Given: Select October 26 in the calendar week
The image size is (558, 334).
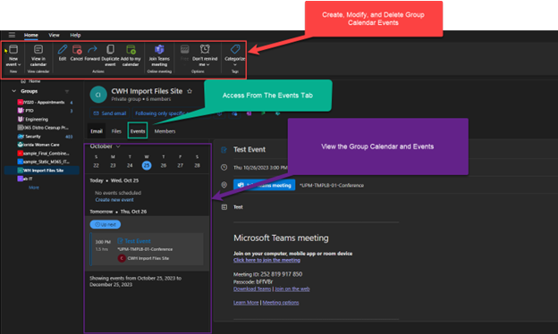Looking at the screenshot, I should point(164,165).
